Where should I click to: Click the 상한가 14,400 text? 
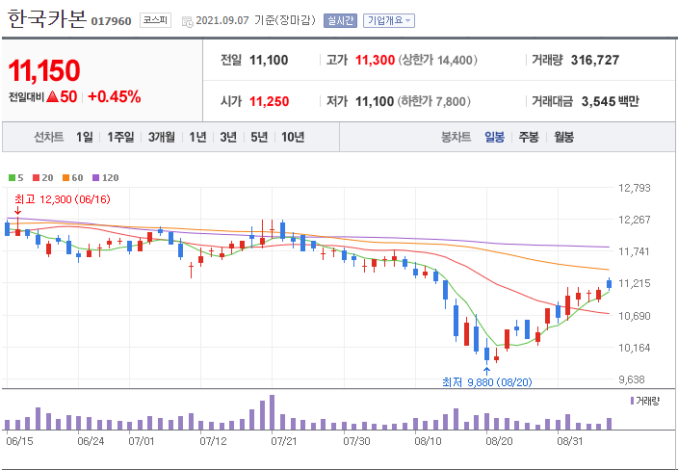[437, 60]
